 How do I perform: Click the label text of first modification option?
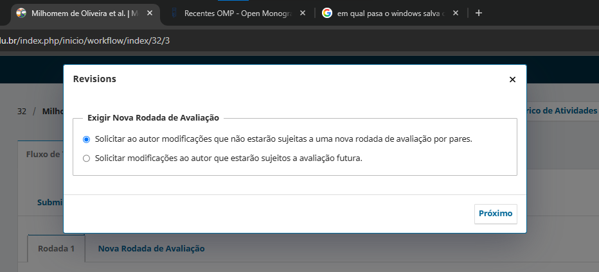coord(283,139)
